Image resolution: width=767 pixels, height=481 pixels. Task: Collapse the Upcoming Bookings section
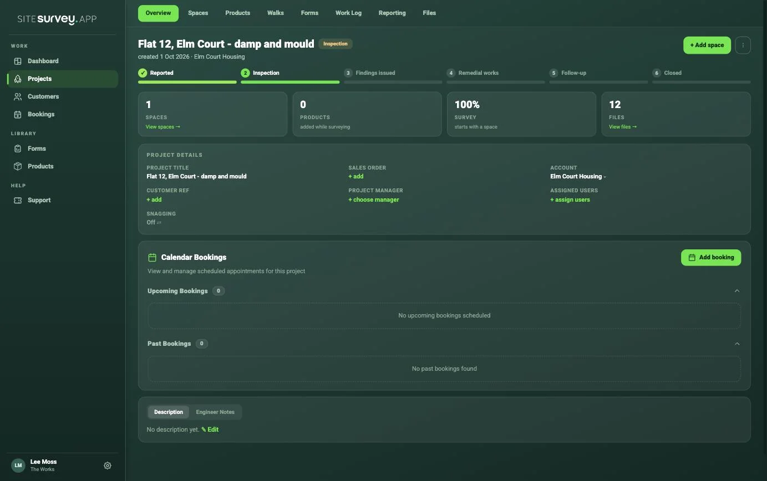[737, 291]
